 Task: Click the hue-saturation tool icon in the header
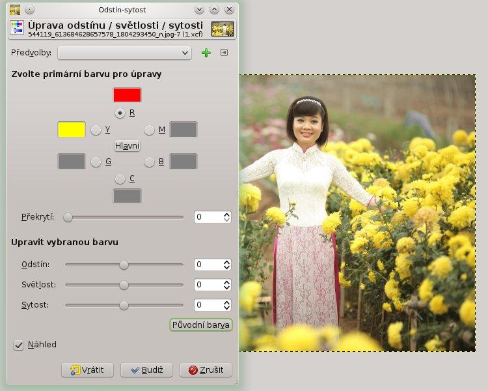click(x=16, y=27)
